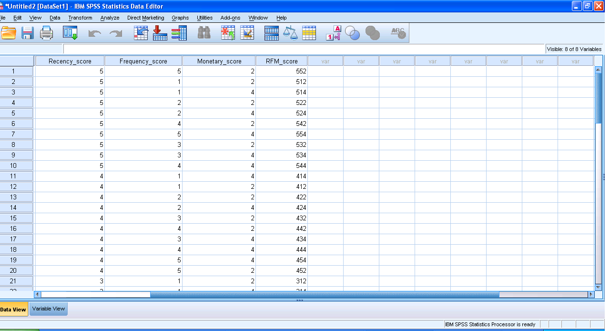Image resolution: width=610 pixels, height=331 pixels.
Task: Open a data file using the folder icon
Action: (x=9, y=33)
